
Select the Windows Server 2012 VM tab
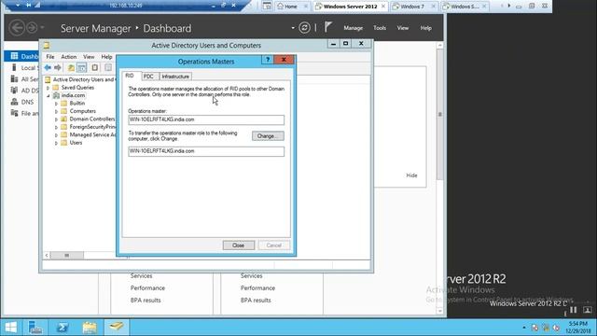[x=350, y=7]
